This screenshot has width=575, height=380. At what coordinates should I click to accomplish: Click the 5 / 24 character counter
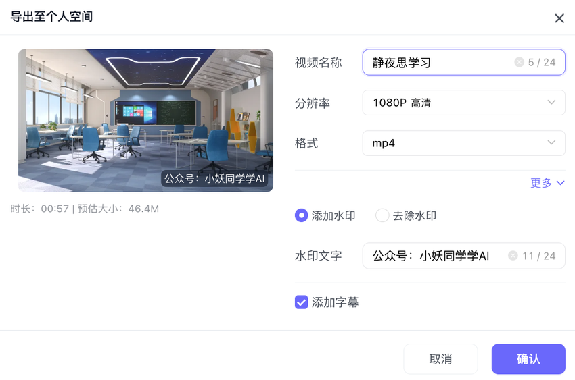pos(542,63)
